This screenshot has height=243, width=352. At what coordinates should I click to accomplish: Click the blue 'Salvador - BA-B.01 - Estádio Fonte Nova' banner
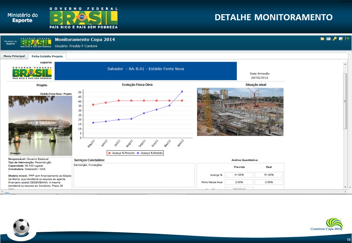[x=146, y=71]
